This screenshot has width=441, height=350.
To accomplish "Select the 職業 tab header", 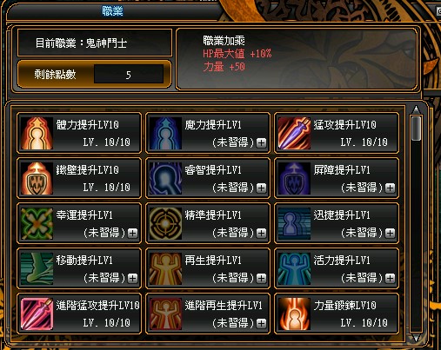I will pos(112,11).
